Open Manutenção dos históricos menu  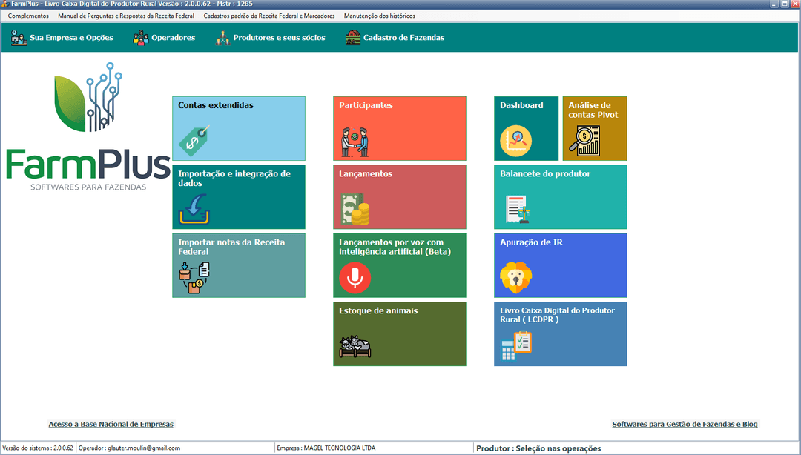pyautogui.click(x=380, y=16)
